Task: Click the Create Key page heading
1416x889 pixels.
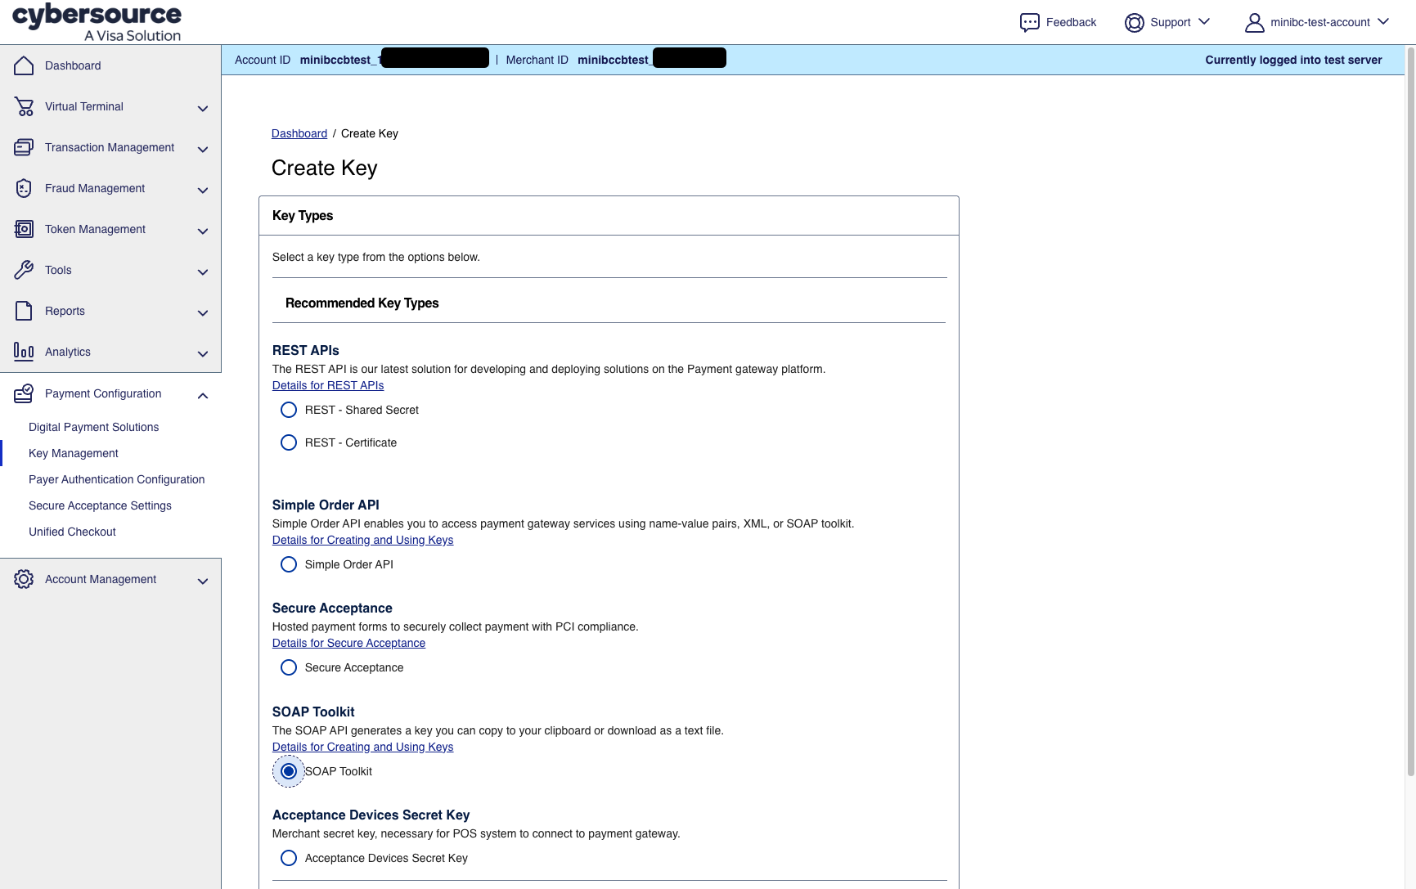Action: [x=325, y=168]
